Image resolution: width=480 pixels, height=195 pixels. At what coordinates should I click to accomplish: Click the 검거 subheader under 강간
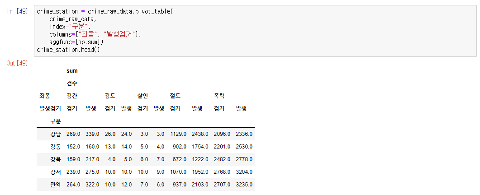click(72, 108)
